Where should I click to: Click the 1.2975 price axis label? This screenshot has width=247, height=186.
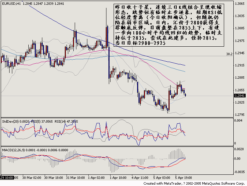tap(240, 41)
